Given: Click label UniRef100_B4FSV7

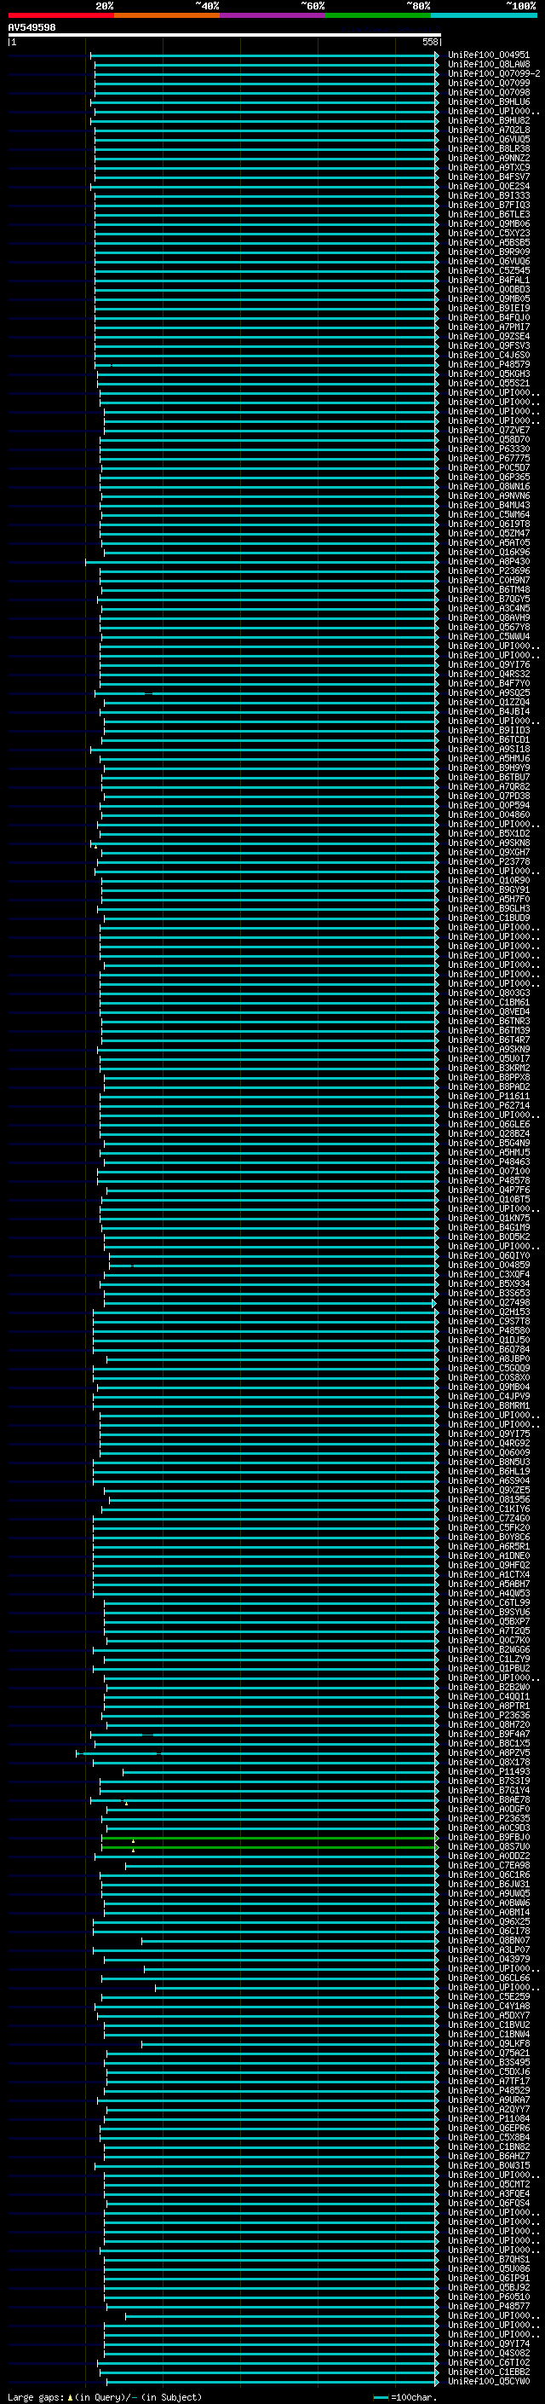Looking at the screenshot, I should pyautogui.click(x=489, y=177).
